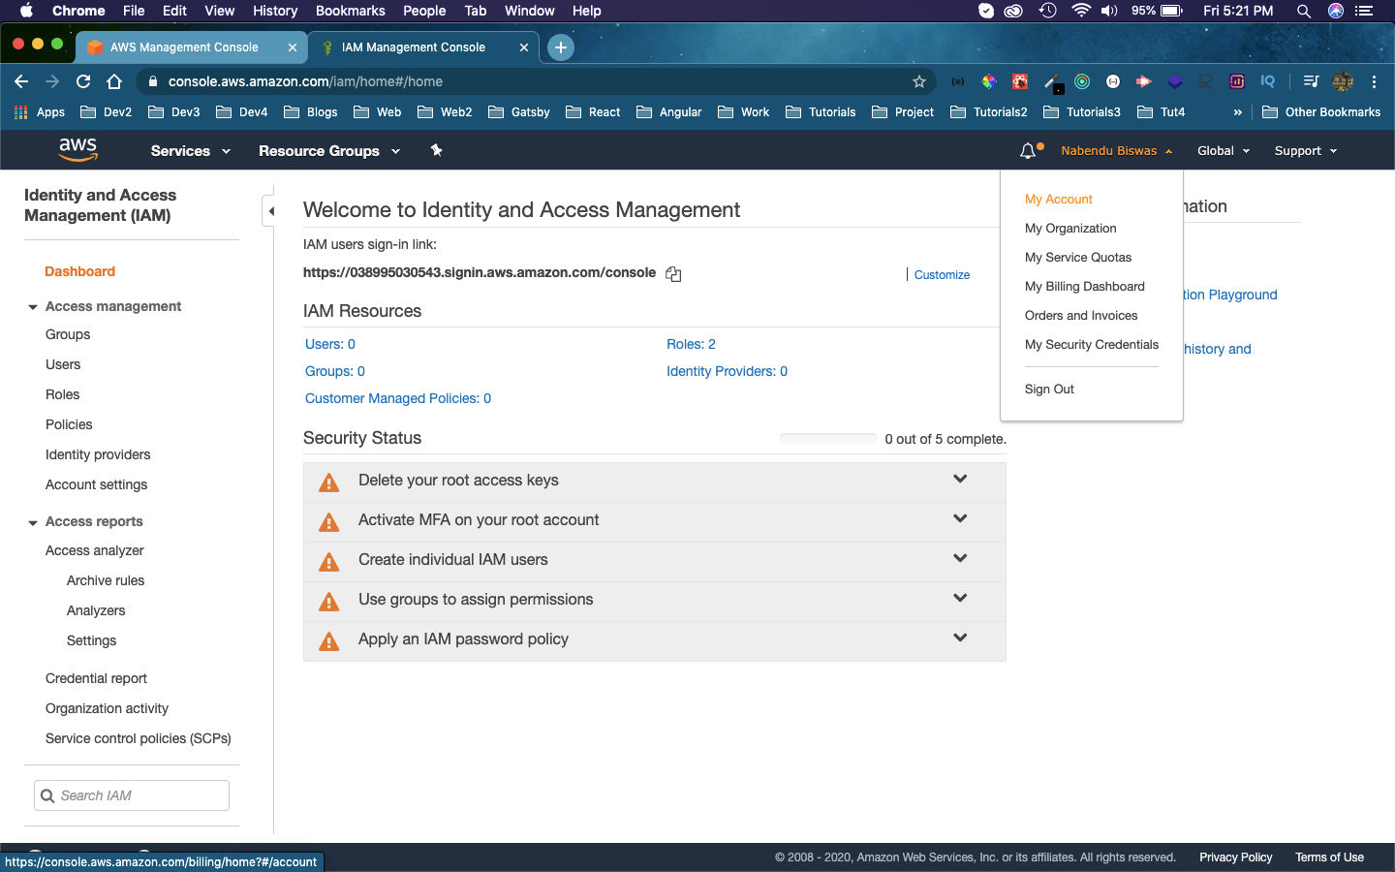The image size is (1395, 872).
Task: Open the Bookmarks menu in macOS menu bar
Action: click(350, 11)
